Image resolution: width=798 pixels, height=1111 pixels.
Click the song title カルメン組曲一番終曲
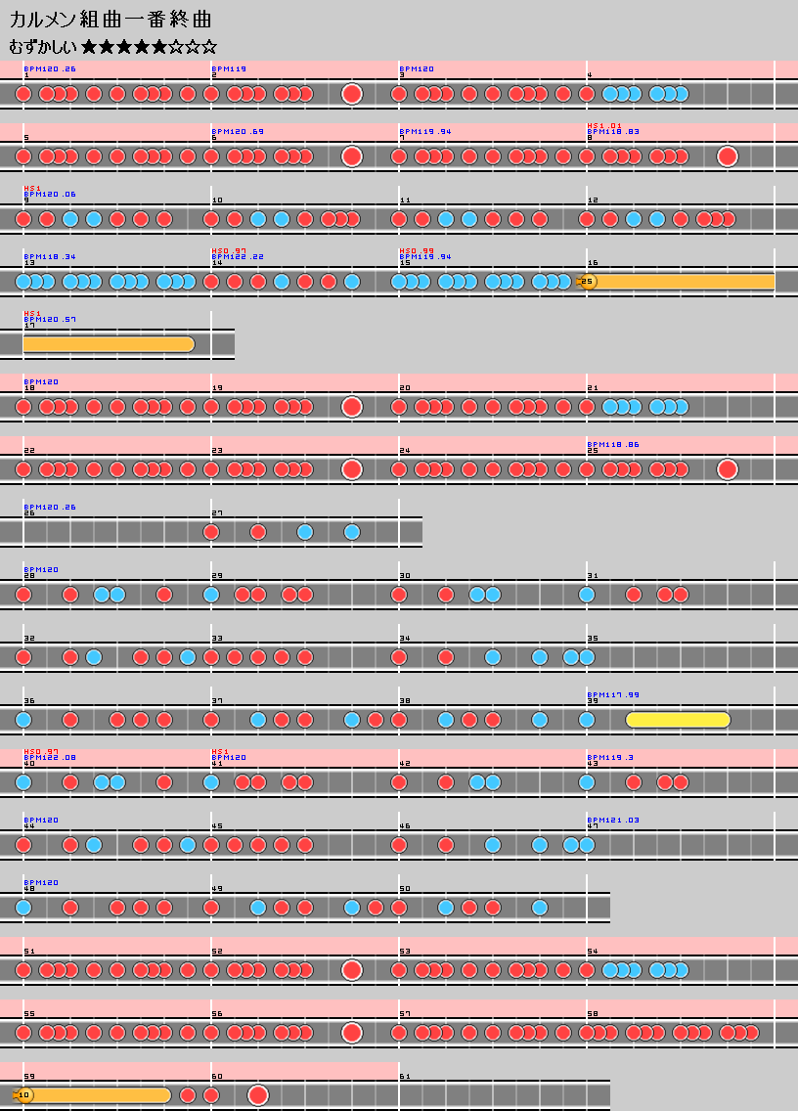pyautogui.click(x=111, y=20)
